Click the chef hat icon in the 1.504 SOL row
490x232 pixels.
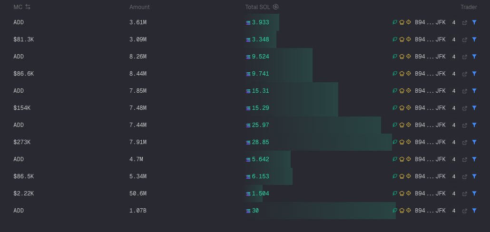402,193
